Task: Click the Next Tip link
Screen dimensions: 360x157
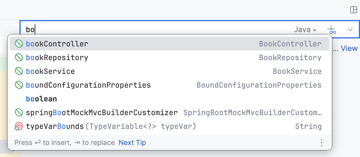Action: pyautogui.click(x=132, y=142)
